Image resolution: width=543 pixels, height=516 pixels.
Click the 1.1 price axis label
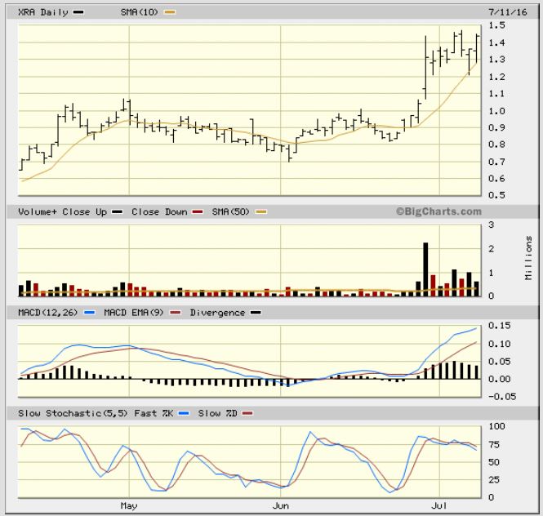496,94
